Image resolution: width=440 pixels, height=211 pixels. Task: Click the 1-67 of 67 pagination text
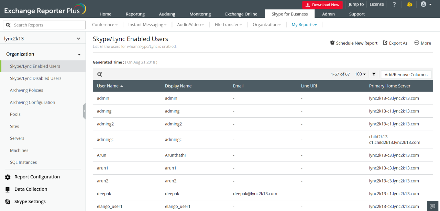click(x=340, y=74)
